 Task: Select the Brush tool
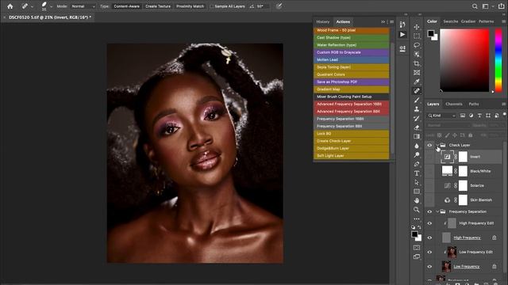(x=417, y=100)
